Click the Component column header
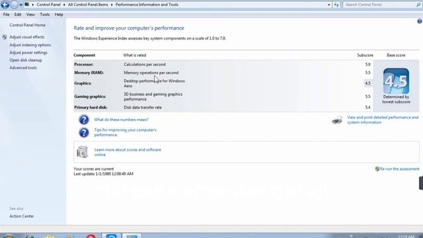 (x=85, y=55)
